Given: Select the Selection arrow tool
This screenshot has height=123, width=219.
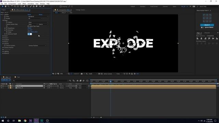Looking at the screenshot, I should point(2,6).
